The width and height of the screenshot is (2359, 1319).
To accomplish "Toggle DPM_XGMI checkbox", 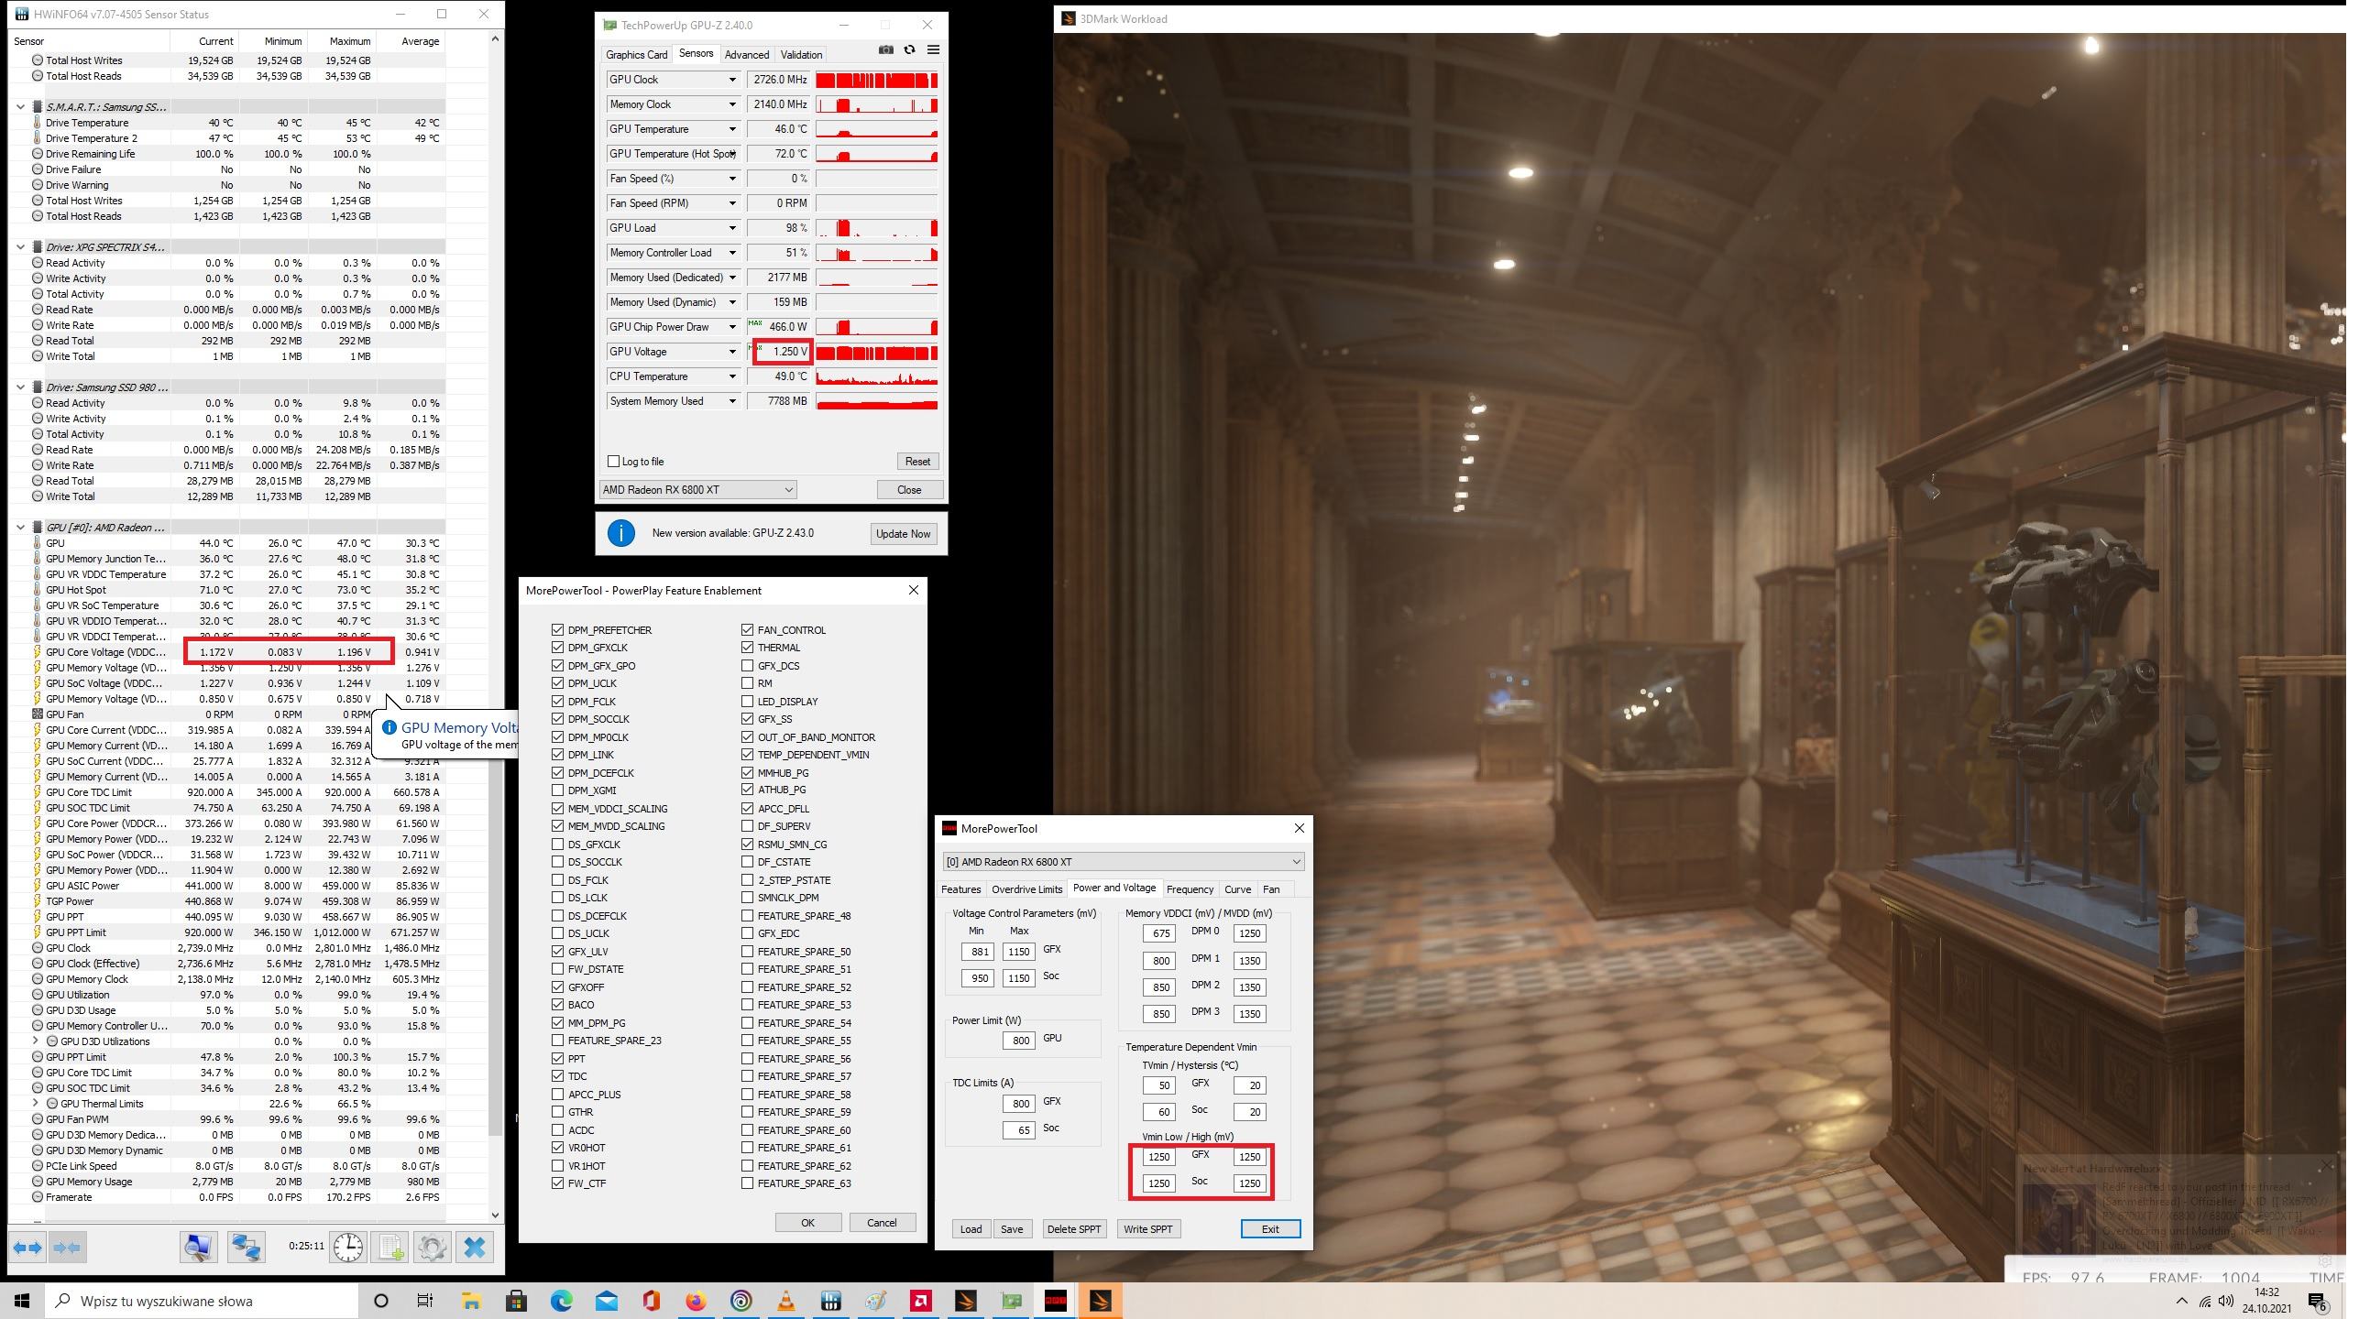I will click(x=557, y=790).
